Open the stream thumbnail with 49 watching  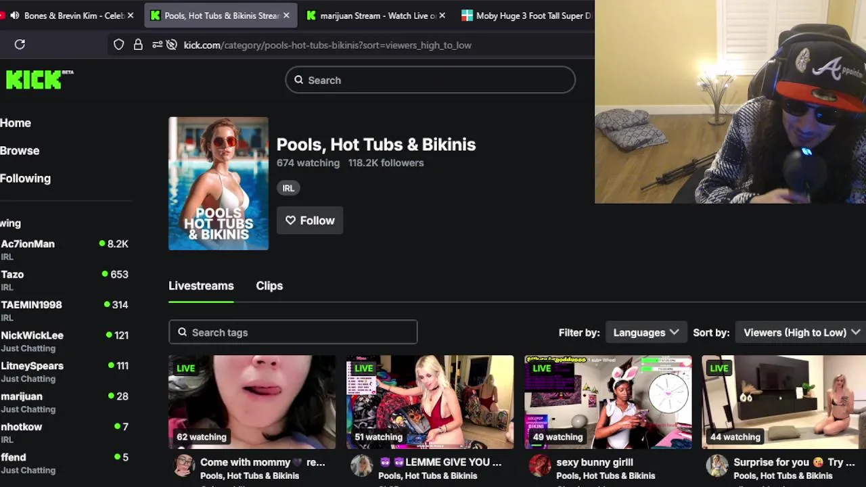click(x=608, y=402)
